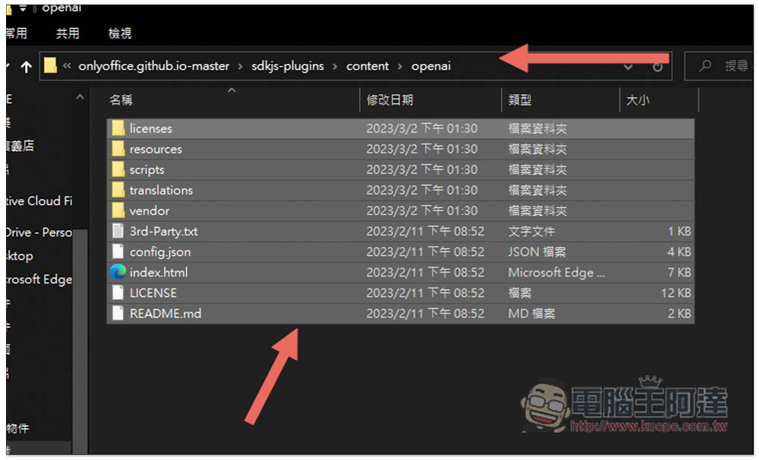Open Desktop in the navigation pane
The width and height of the screenshot is (759, 460).
(x=20, y=256)
